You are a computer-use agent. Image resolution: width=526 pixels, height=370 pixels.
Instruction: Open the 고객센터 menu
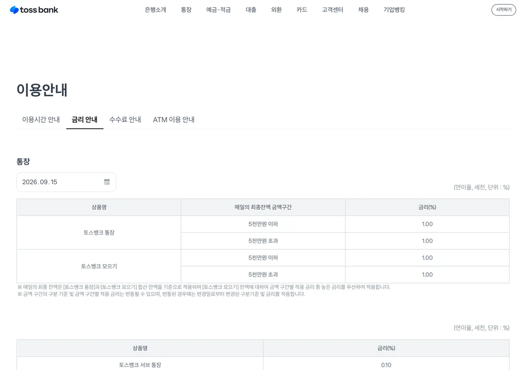coord(333,10)
